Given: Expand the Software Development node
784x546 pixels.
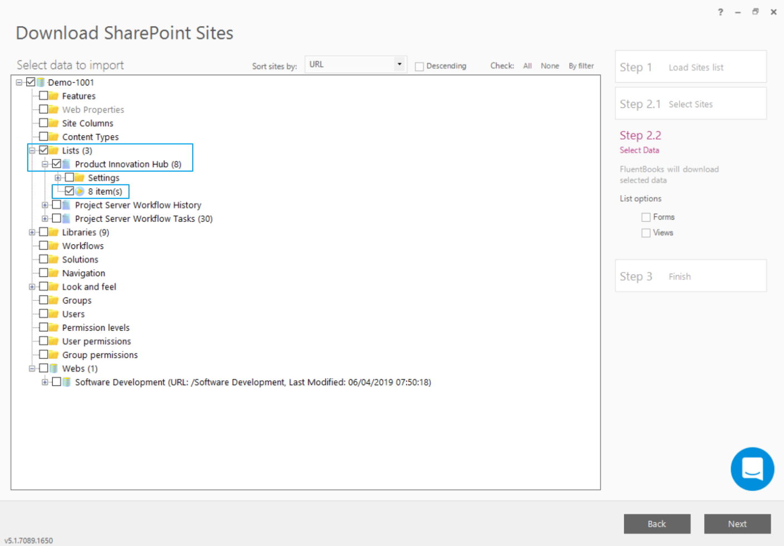Looking at the screenshot, I should 45,382.
